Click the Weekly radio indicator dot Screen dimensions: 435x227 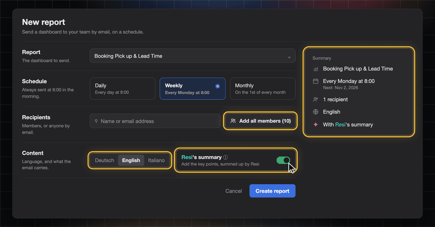[217, 86]
